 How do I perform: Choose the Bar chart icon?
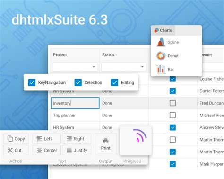(161, 69)
